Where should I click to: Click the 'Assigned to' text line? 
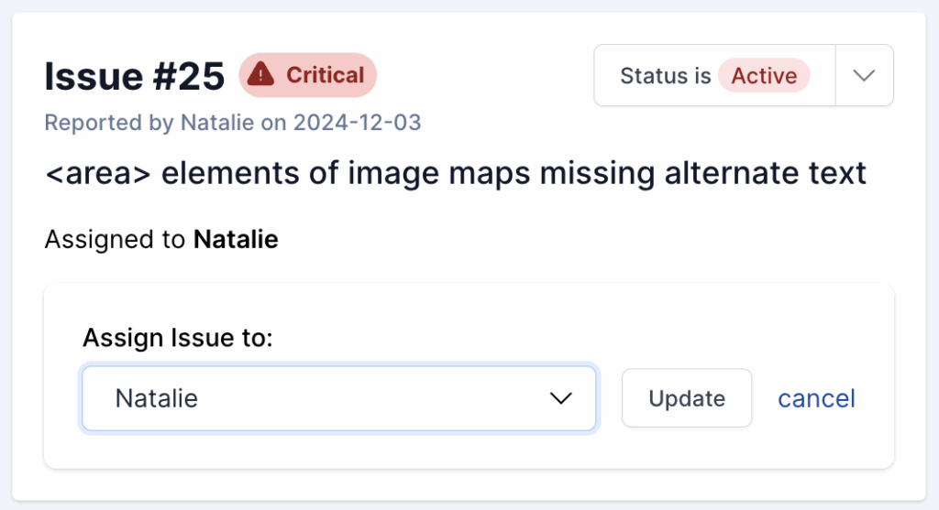click(116, 240)
